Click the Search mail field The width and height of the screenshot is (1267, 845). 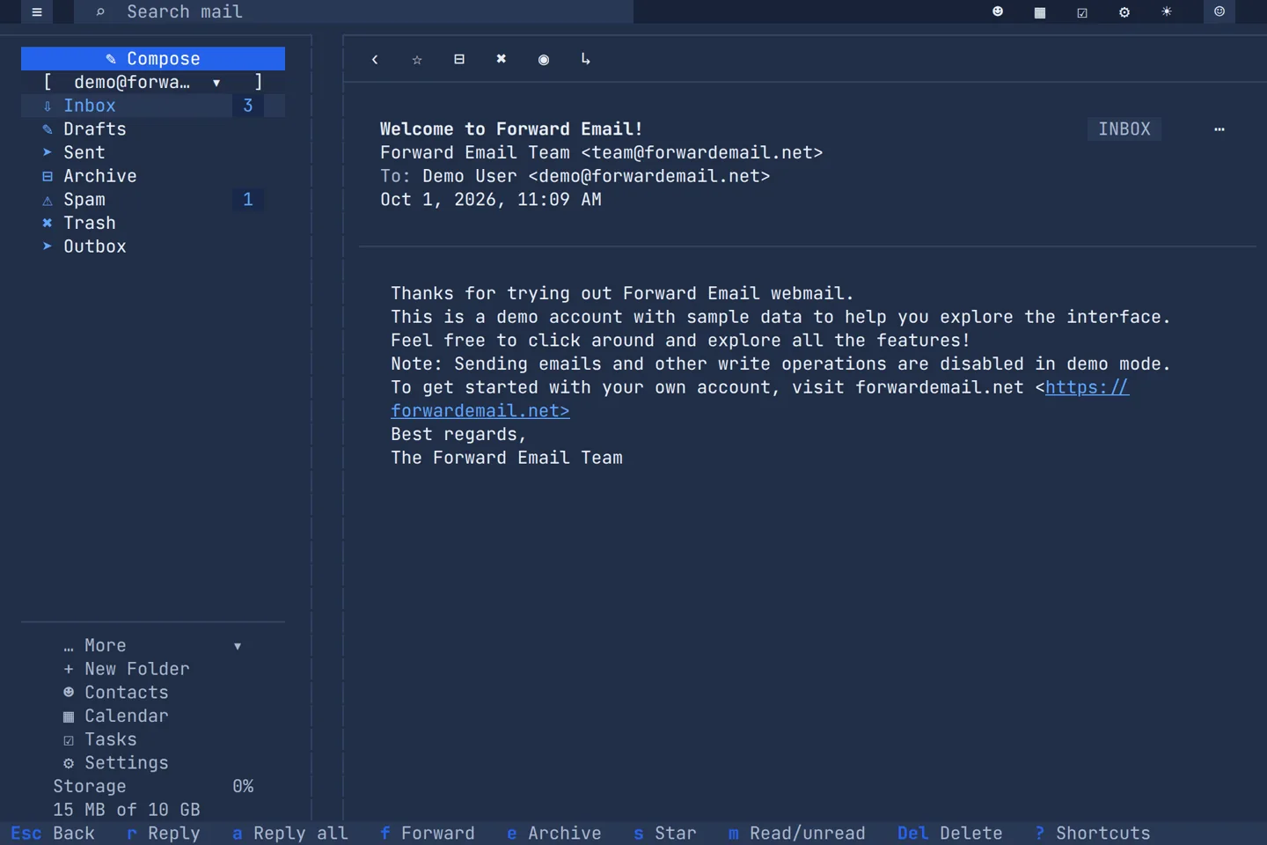pyautogui.click(x=354, y=11)
